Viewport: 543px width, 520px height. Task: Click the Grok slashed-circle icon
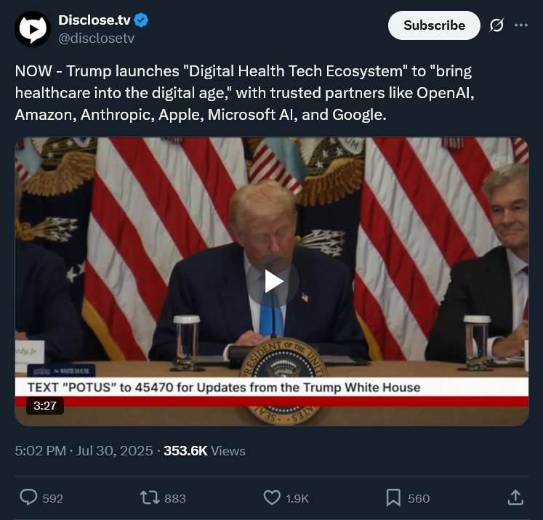(496, 25)
